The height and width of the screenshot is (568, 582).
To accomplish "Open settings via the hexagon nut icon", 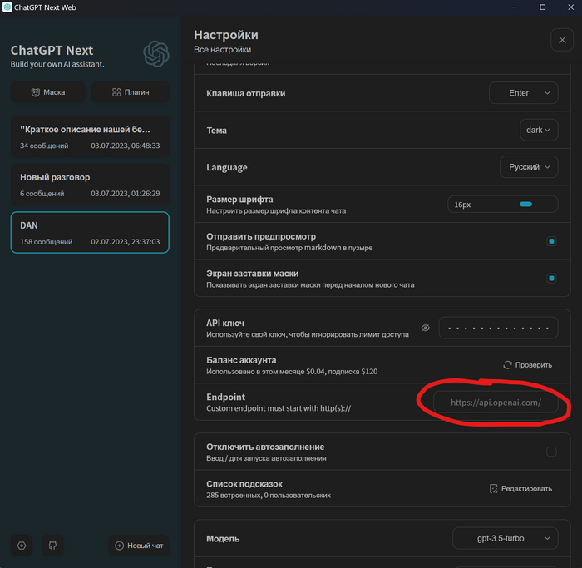I will pyautogui.click(x=22, y=546).
